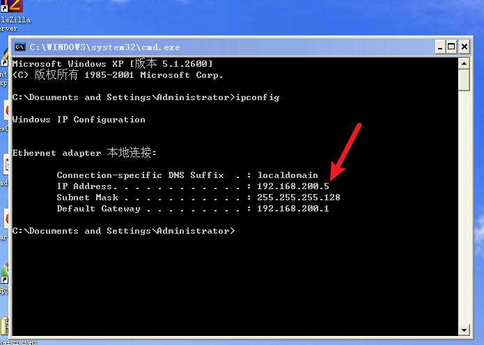This screenshot has height=345, width=484.
Task: Select the yellow zip archive desktop icon
Action: [x=4, y=326]
